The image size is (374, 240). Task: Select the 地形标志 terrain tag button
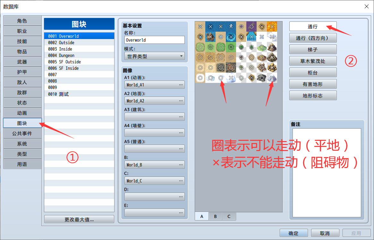click(313, 95)
